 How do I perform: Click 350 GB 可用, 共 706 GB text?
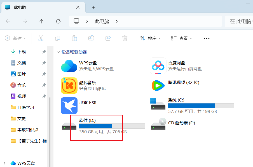coord(103,132)
